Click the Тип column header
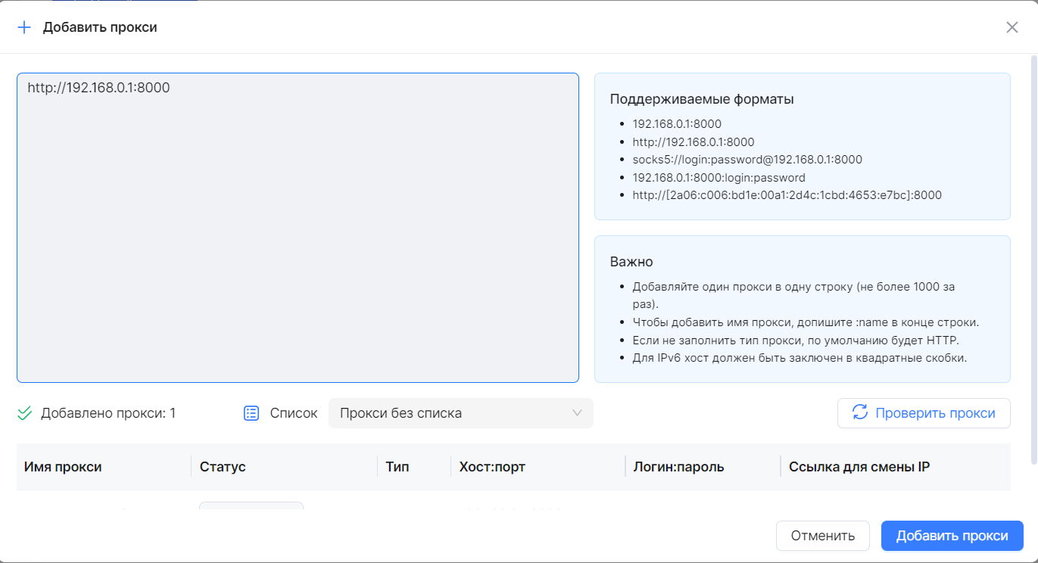 pos(399,467)
